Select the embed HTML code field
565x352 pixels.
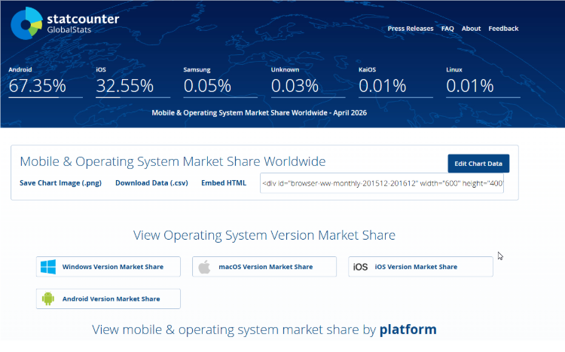(382, 183)
